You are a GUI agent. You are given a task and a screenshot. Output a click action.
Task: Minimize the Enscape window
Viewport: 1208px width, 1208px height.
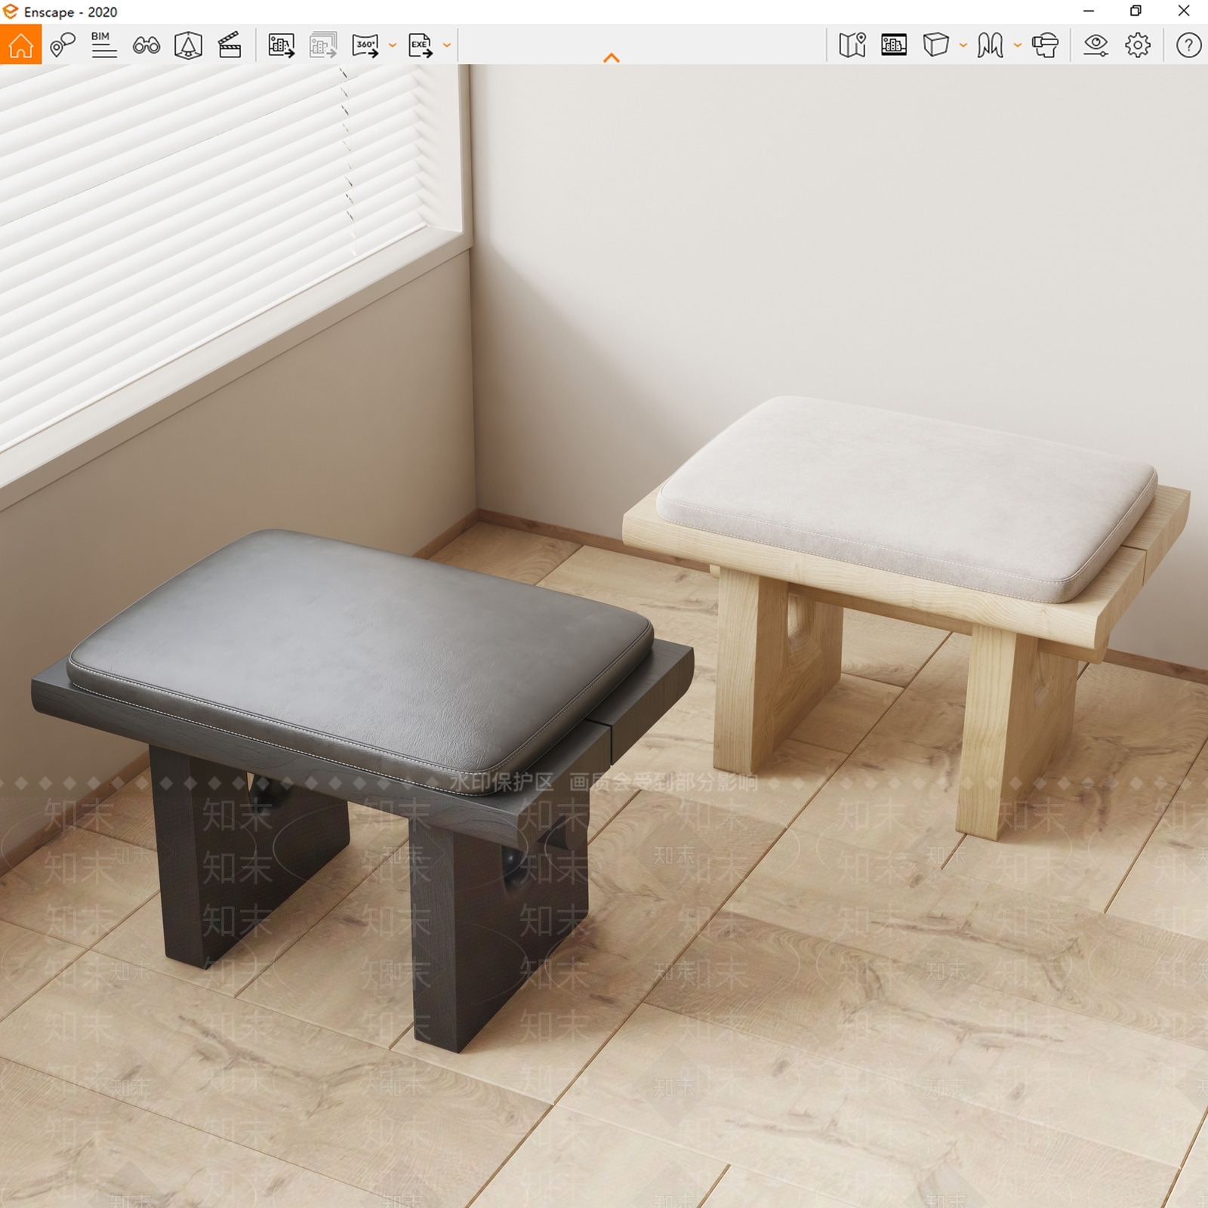pos(1089,11)
